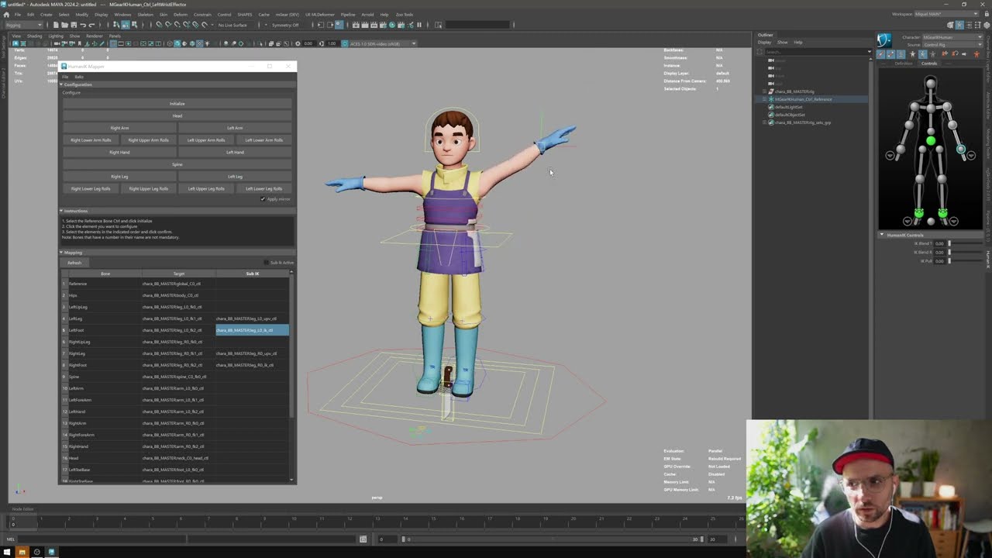Open the Source dropdown set to Control Rig
Image resolution: width=992 pixels, height=558 pixels.
coord(952,44)
